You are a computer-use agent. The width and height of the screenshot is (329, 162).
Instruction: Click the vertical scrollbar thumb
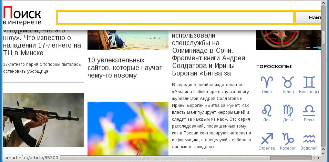click(324, 38)
